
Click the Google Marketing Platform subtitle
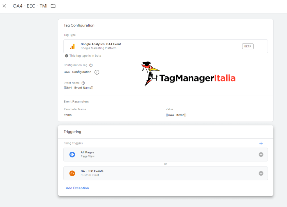coord(98,48)
